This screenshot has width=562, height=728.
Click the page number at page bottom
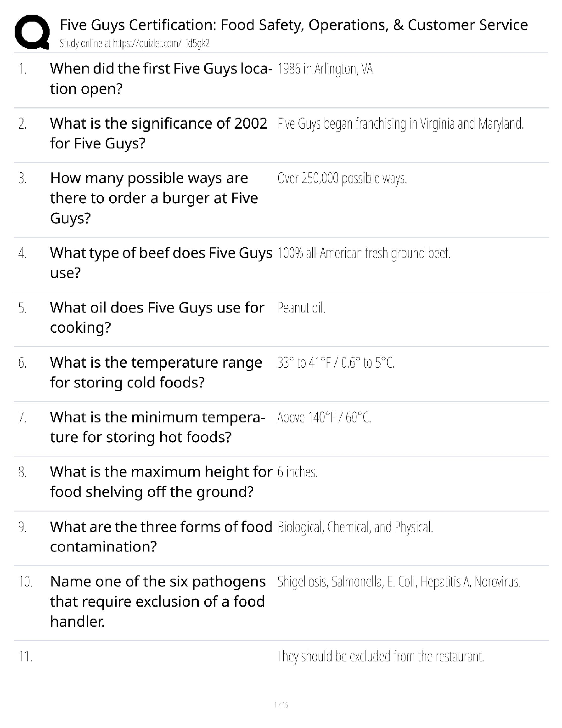click(281, 705)
